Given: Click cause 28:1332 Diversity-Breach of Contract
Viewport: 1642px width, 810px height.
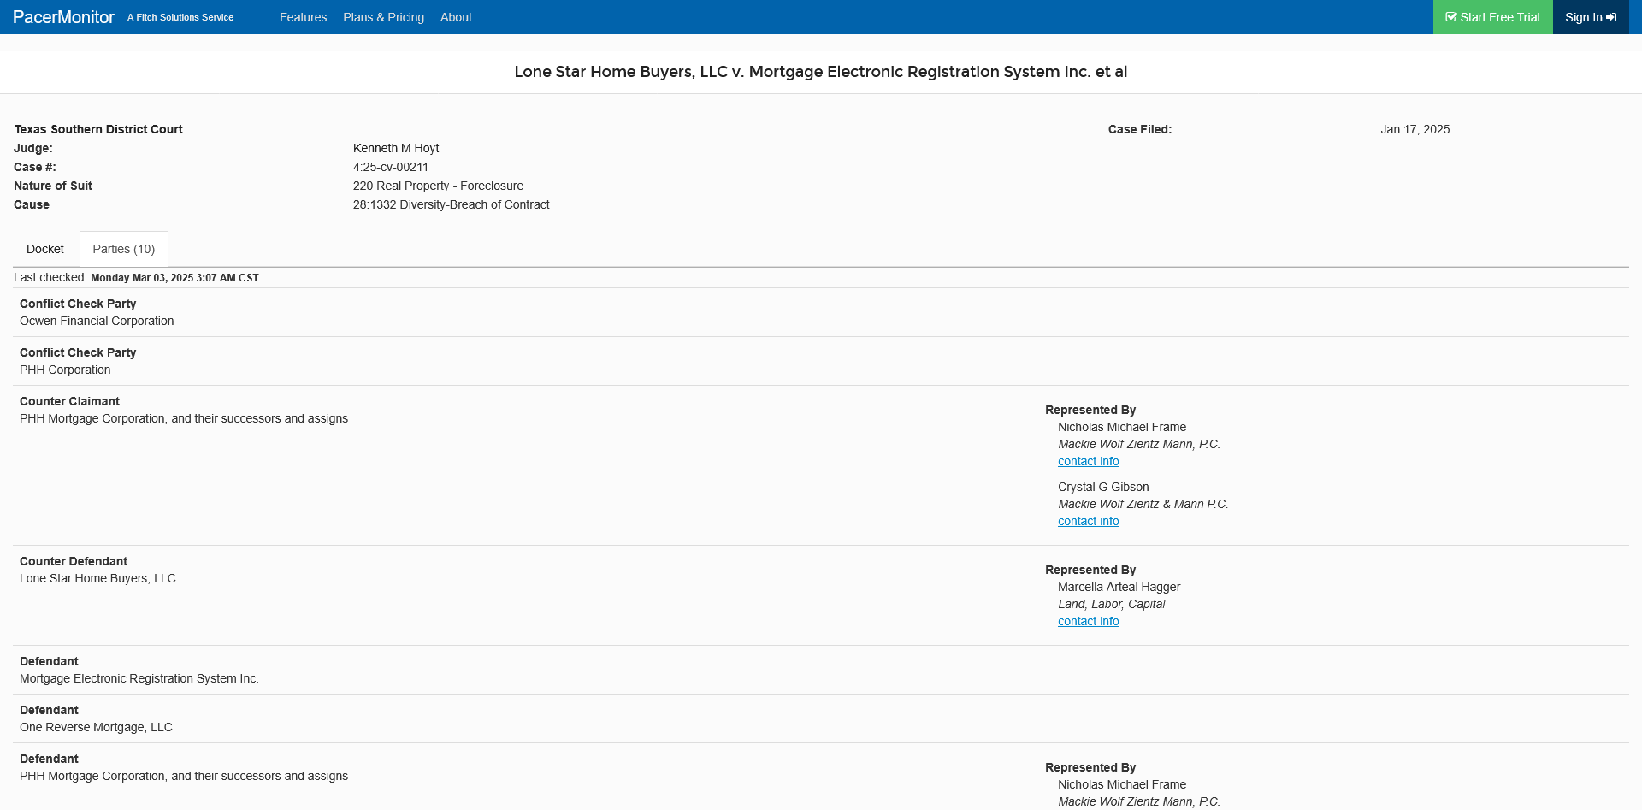Looking at the screenshot, I should click(x=451, y=204).
